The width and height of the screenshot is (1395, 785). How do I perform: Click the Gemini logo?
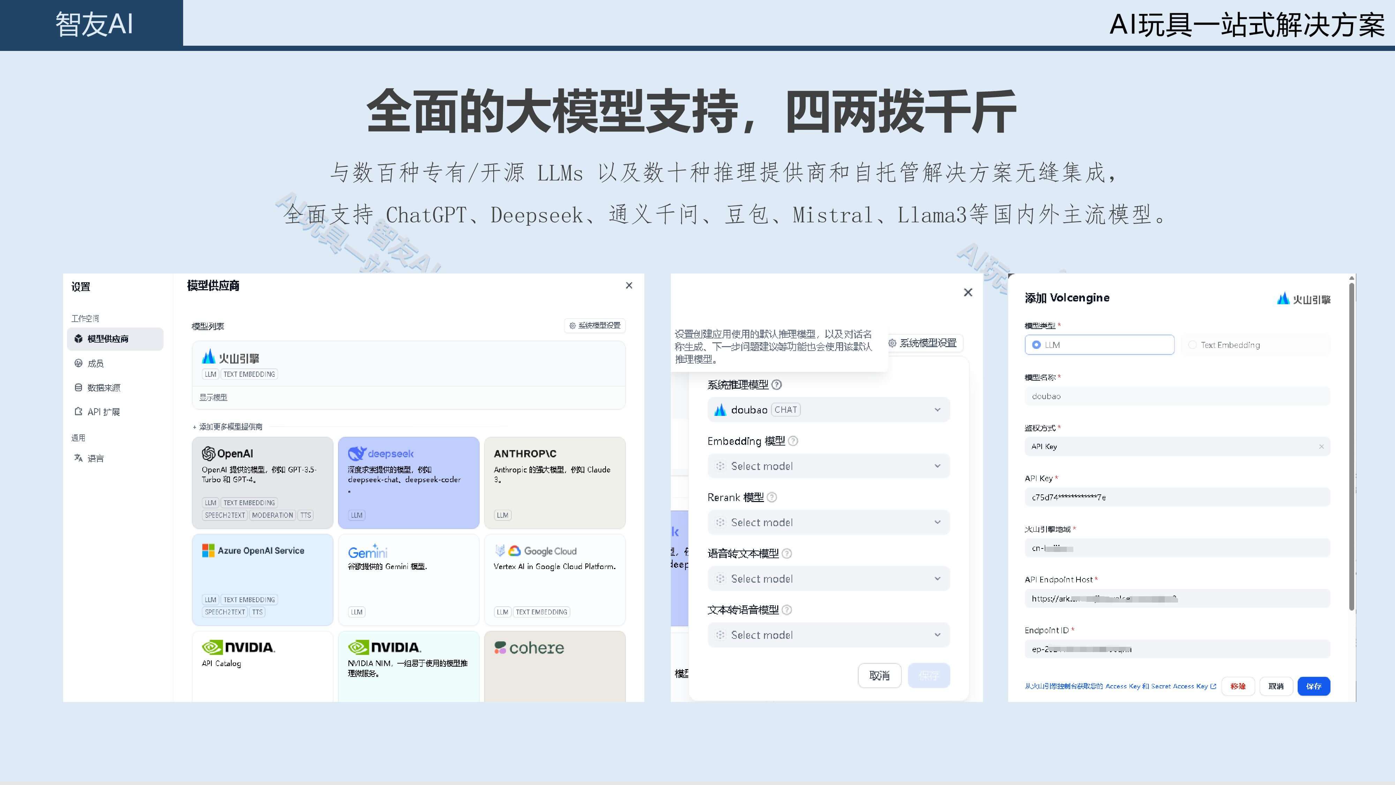tap(368, 552)
